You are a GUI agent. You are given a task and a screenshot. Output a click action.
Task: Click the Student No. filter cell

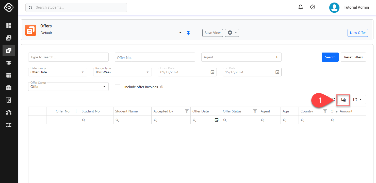(96, 120)
